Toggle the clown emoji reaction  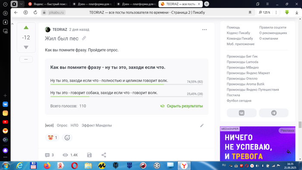52,138
